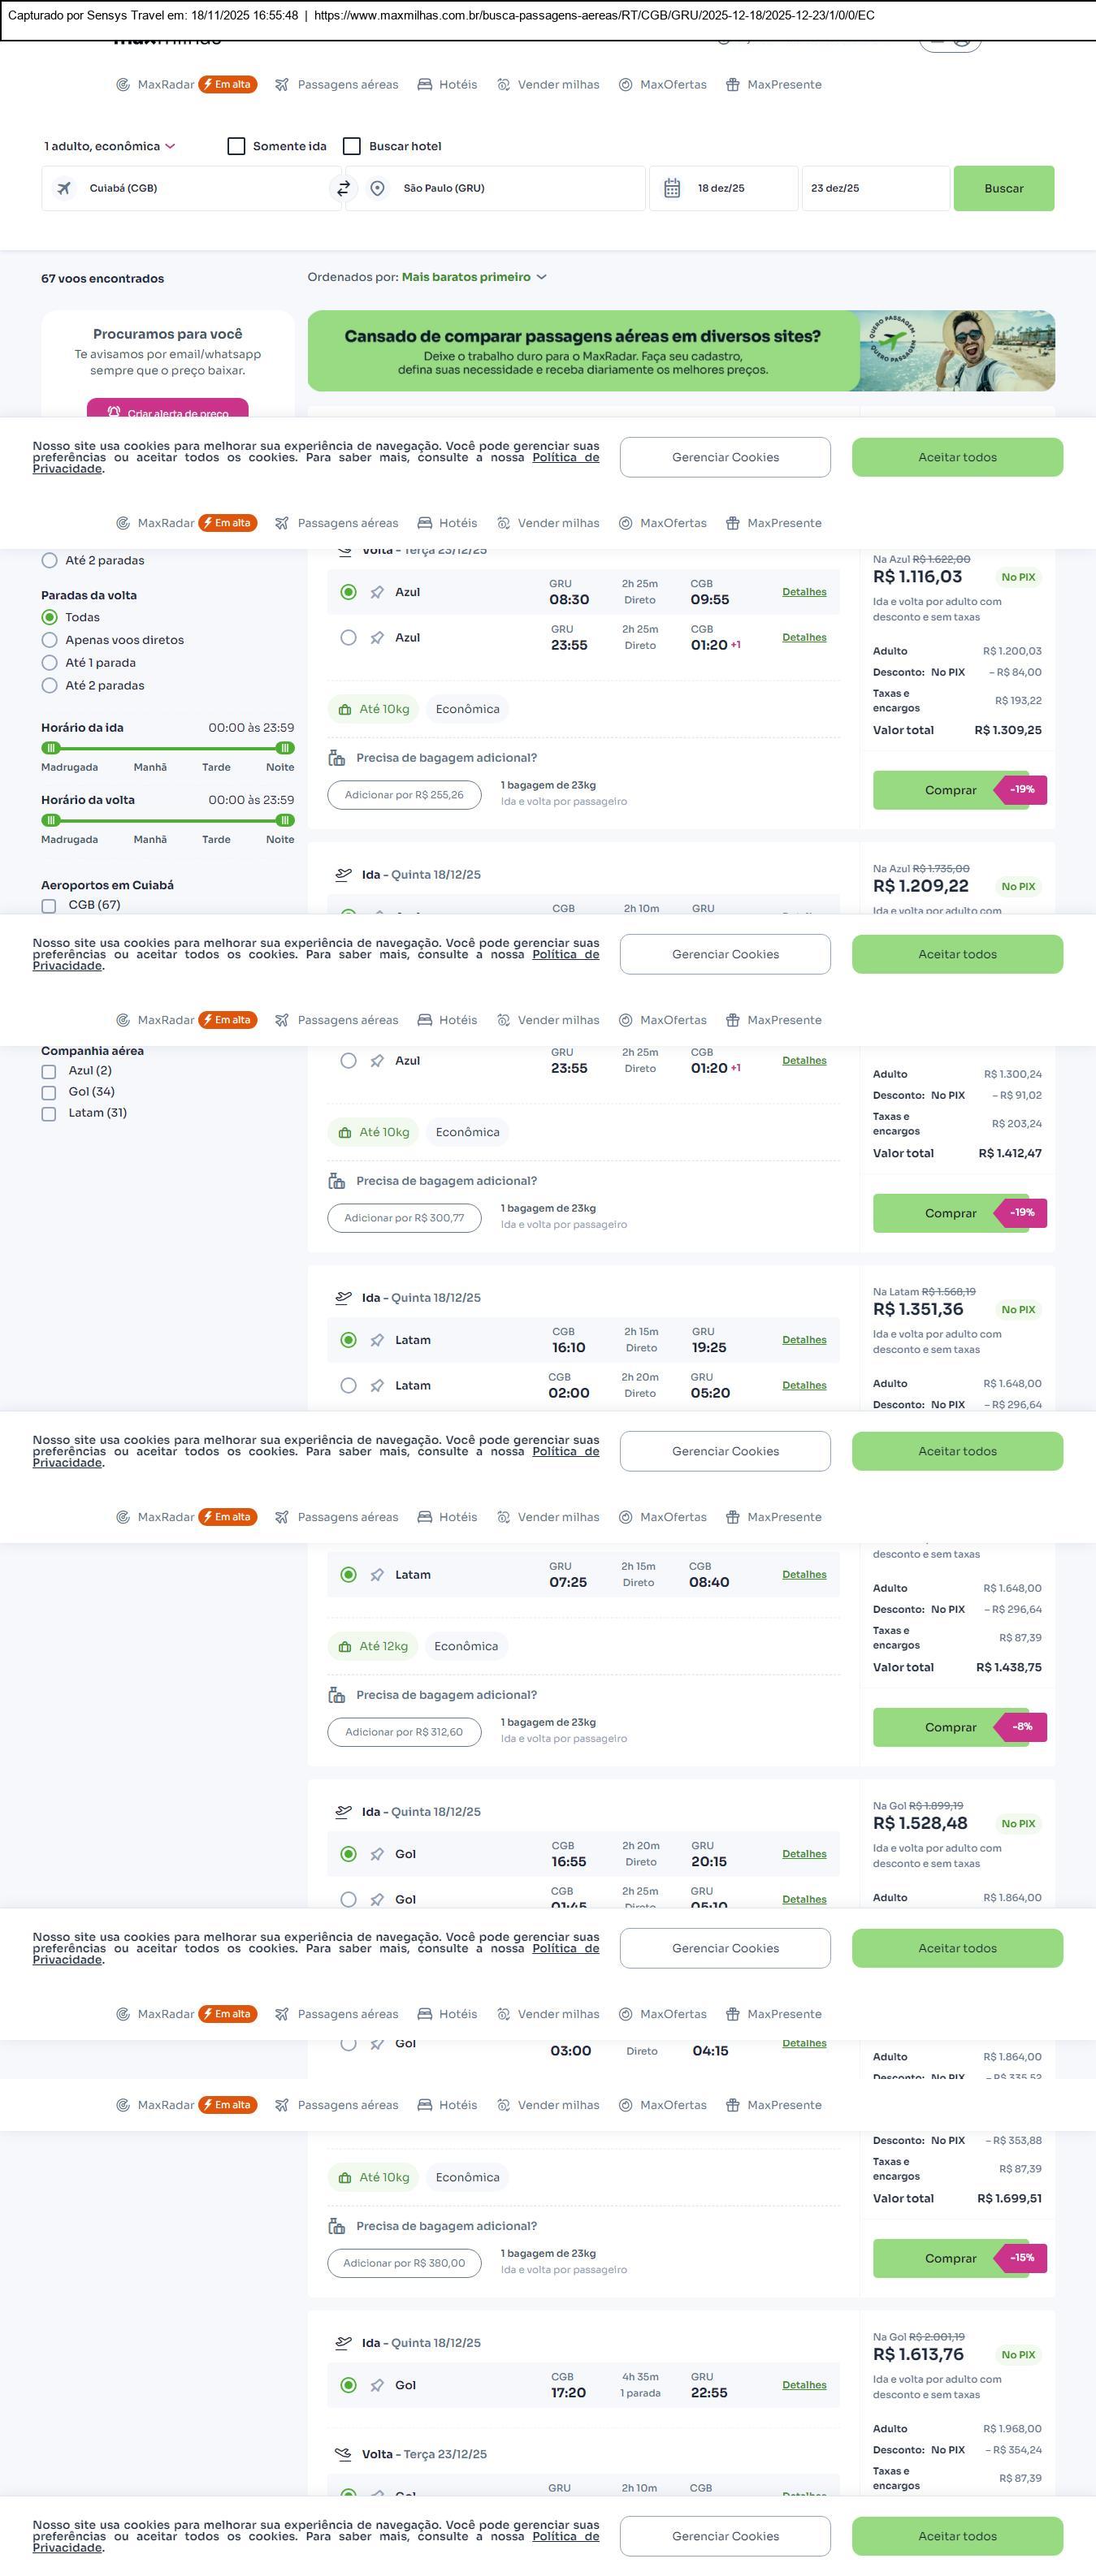Image resolution: width=1096 pixels, height=2576 pixels.
Task: Select Apenas voos diretos for return
Action: (49, 640)
